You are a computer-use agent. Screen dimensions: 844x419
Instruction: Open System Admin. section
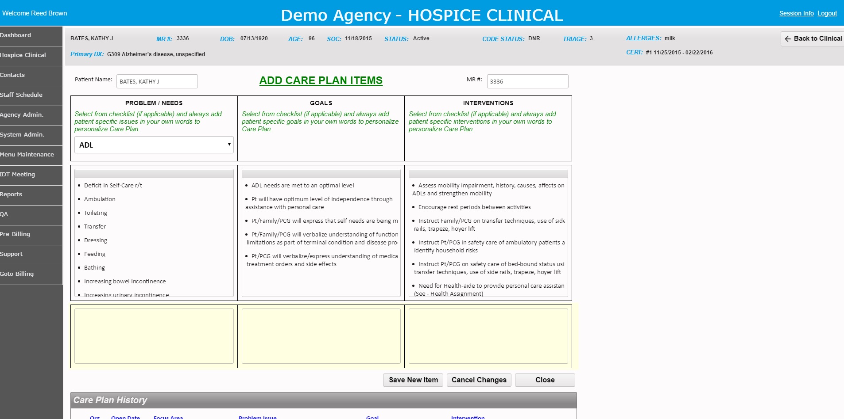pyautogui.click(x=31, y=135)
